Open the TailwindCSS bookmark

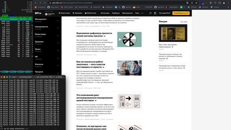pos(82,7)
